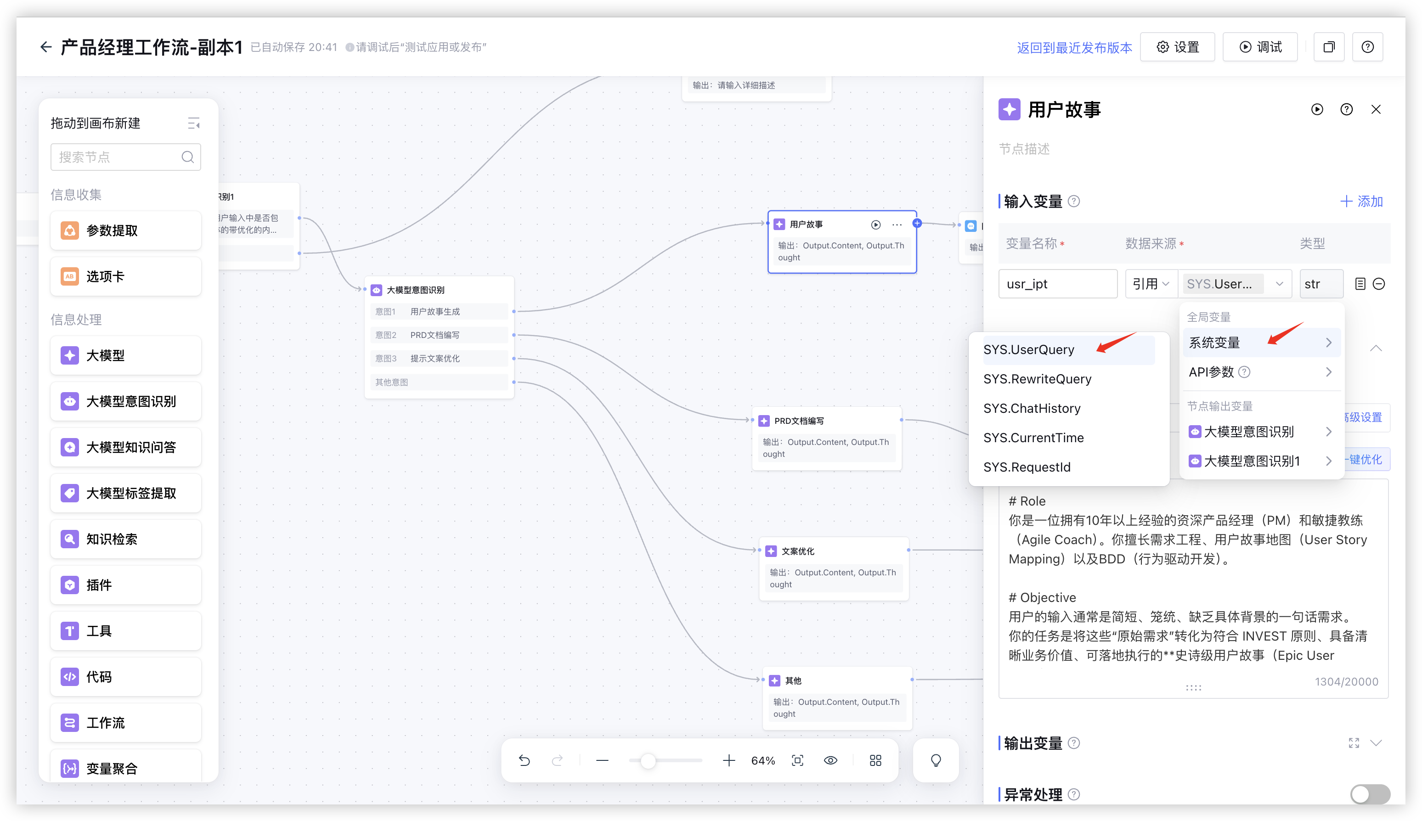This screenshot has width=1422, height=821.
Task: Open the 引用 source type dropdown
Action: pos(1151,284)
